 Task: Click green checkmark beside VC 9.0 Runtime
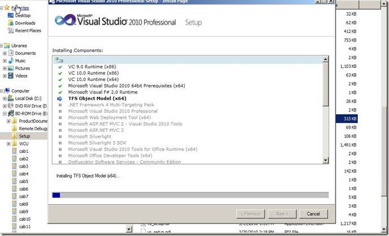pos(60,67)
